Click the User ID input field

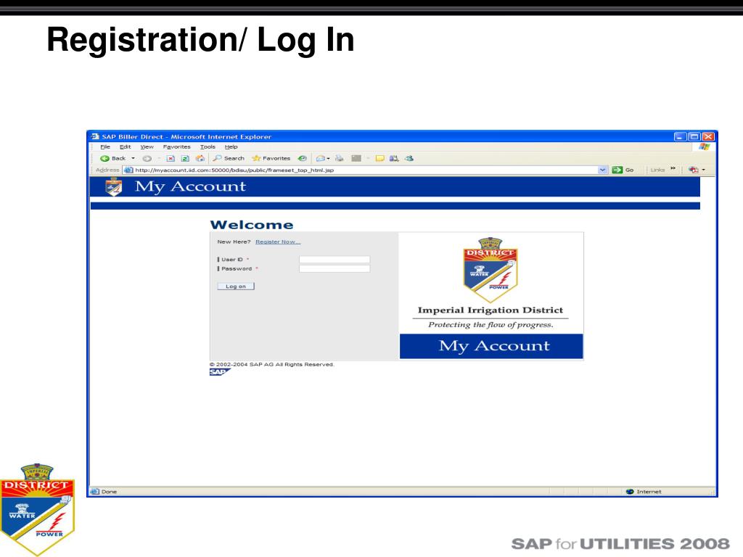(334, 260)
